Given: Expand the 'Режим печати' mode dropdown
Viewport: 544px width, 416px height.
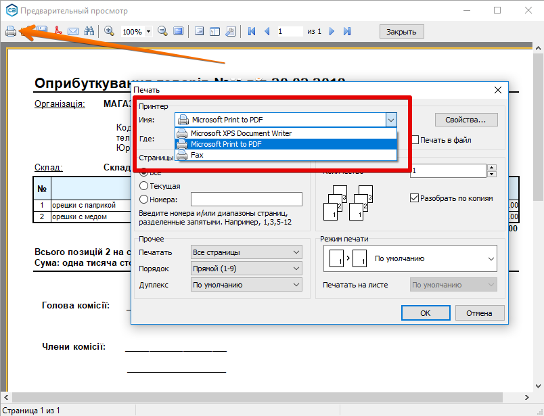Looking at the screenshot, I should point(410,258).
